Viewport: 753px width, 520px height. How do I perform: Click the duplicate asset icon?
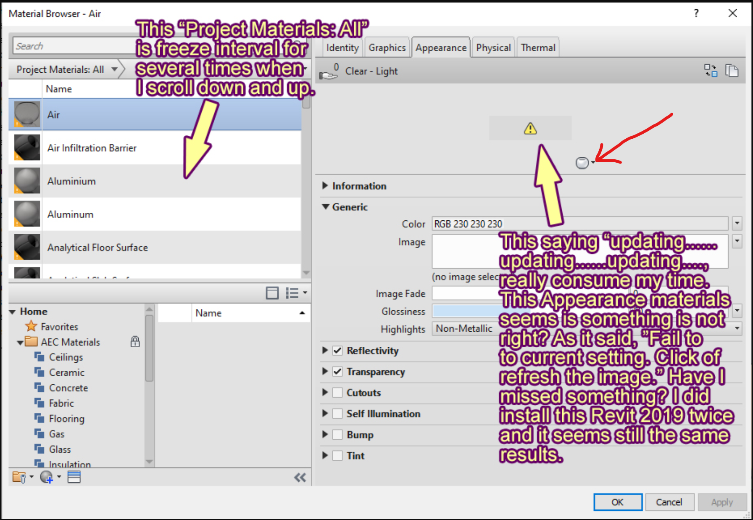pos(732,70)
